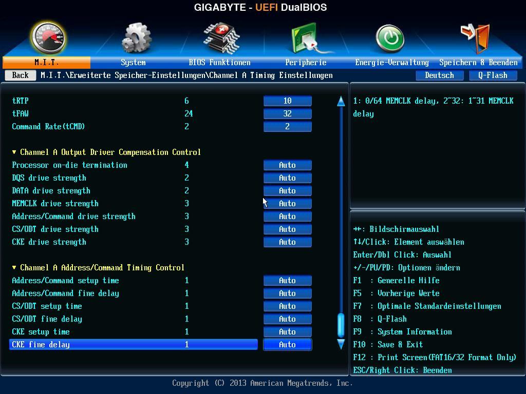The width and height of the screenshot is (526, 394).
Task: Click the System gears icon
Action: pos(136,38)
